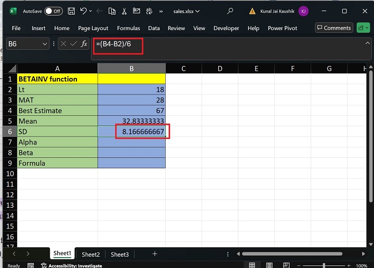Switch to the Sheet2 tab
Screen dimensions: 374x268
[90, 254]
